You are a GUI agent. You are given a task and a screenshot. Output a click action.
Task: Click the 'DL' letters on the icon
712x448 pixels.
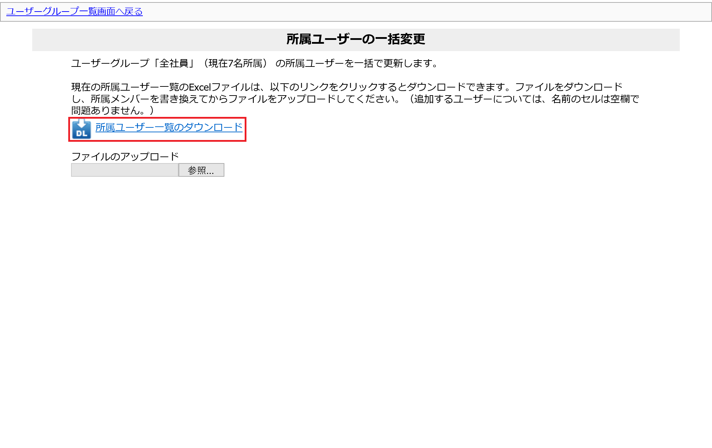tap(82, 134)
